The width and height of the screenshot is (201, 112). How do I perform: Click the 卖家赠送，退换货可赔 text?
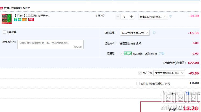[x=145, y=54]
